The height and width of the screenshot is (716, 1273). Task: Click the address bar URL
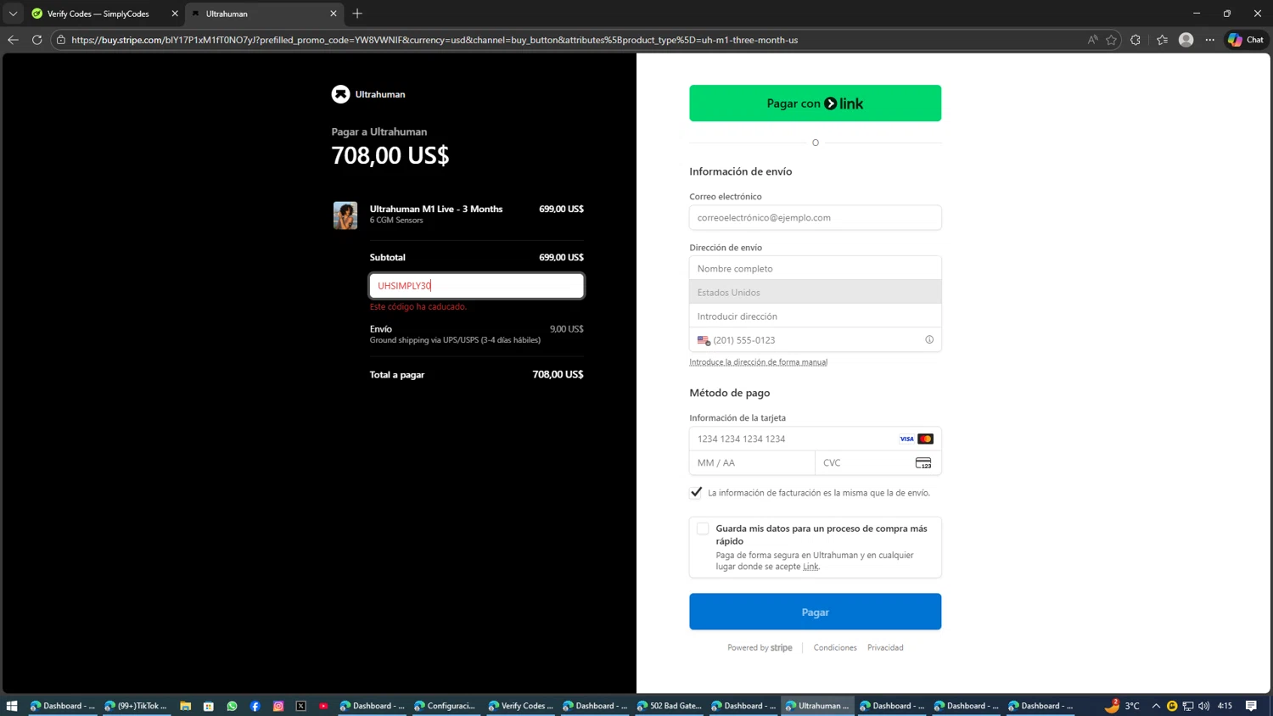(435, 40)
